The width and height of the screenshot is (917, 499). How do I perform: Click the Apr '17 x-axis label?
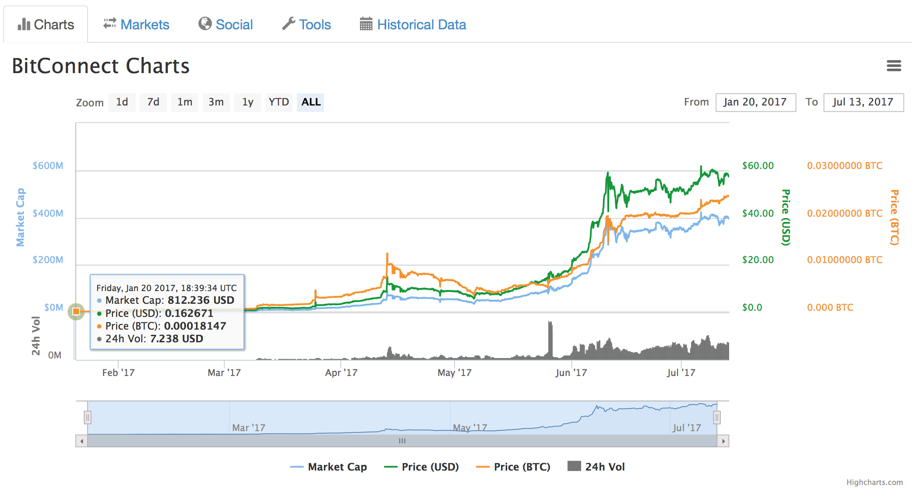(x=341, y=372)
